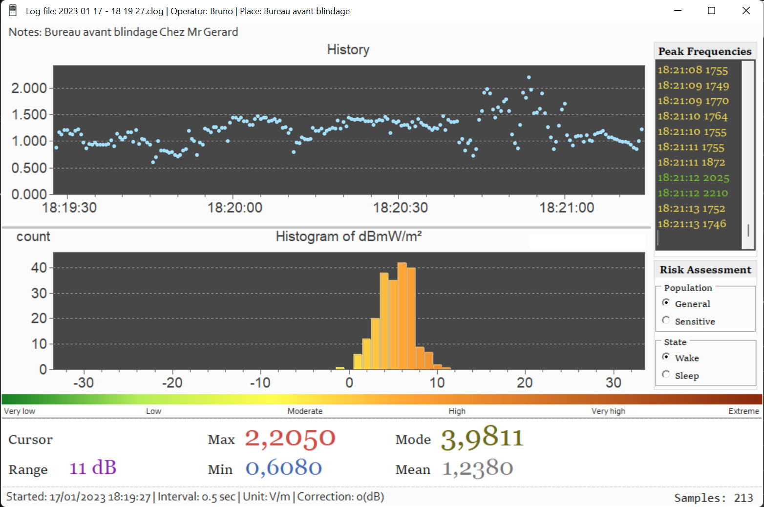The width and height of the screenshot is (764, 507).
Task: Click the Unit: V/m status entry
Action: [266, 497]
